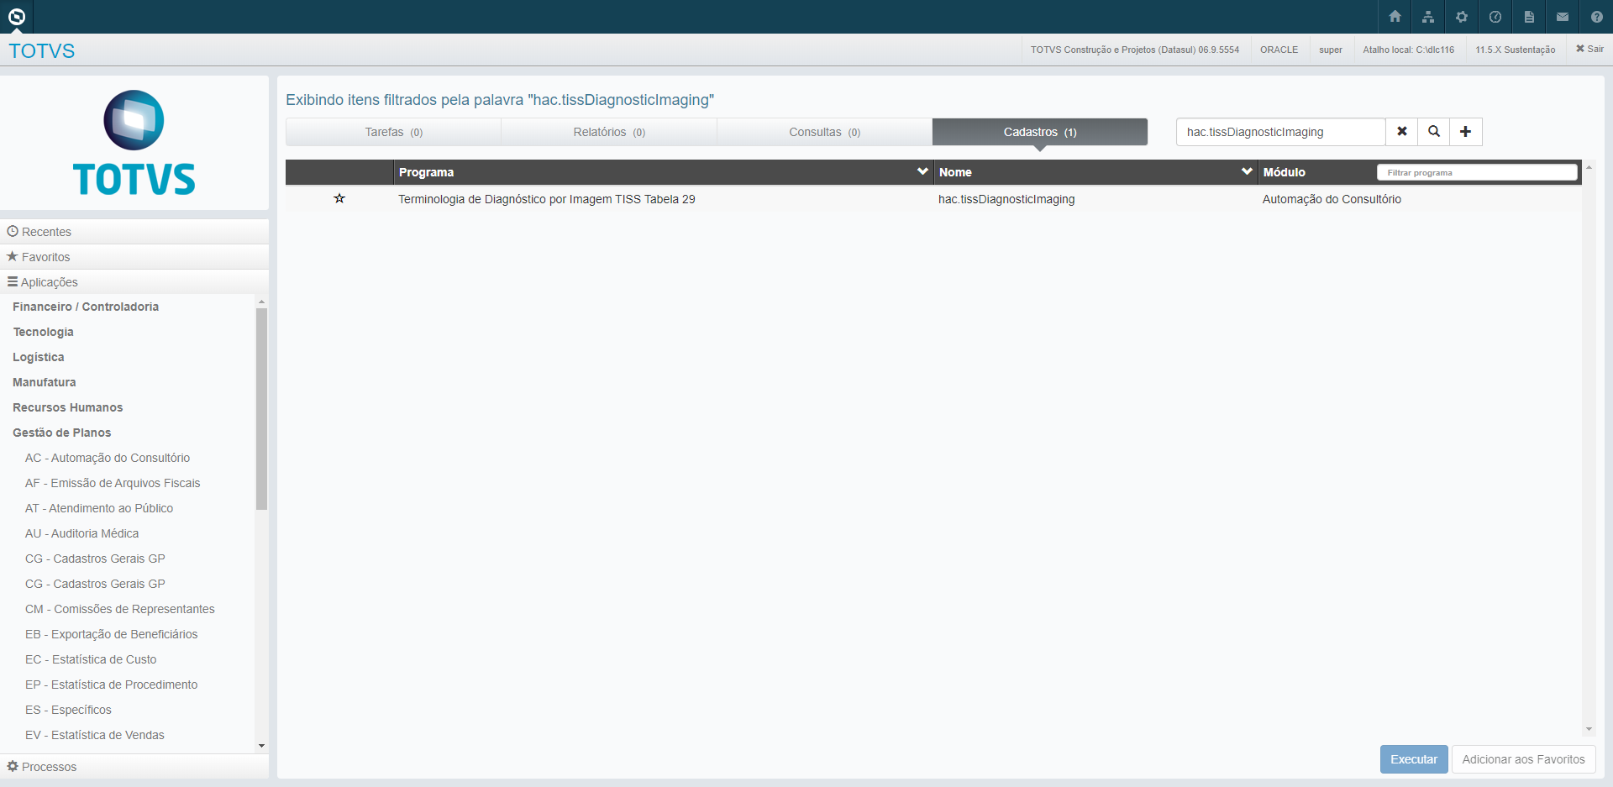1613x787 pixels.
Task: Open AU - Auditoria Médica module
Action: coord(82,533)
